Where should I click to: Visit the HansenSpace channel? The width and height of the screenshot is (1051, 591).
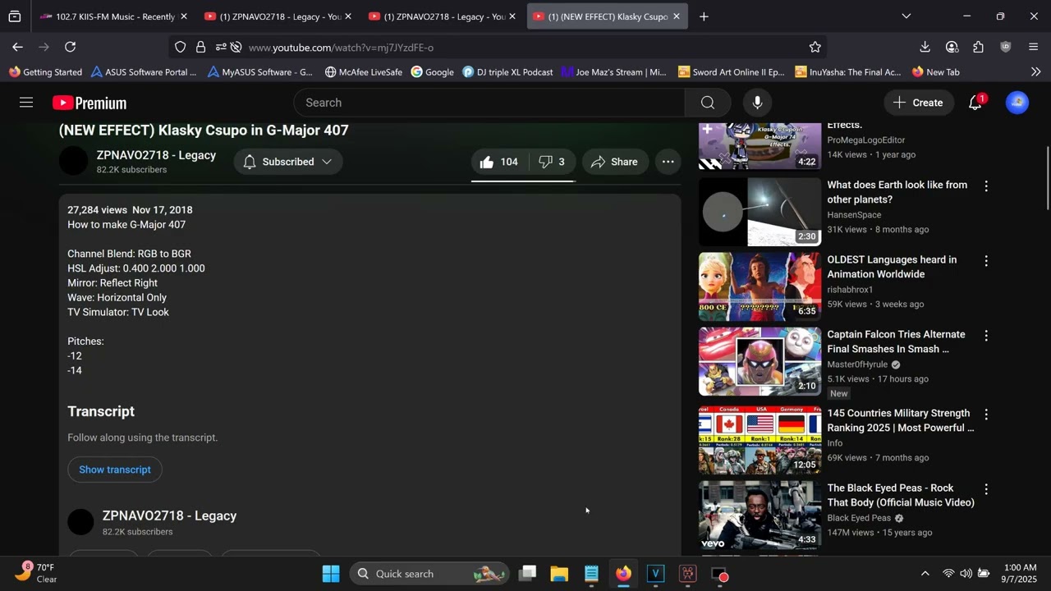[854, 215]
